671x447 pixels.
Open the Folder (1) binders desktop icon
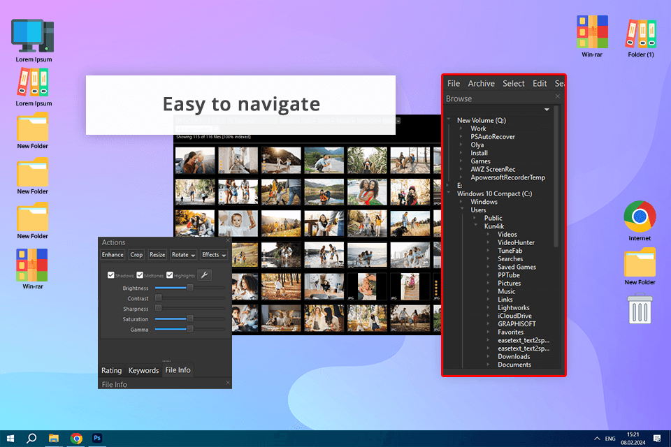coord(641,34)
